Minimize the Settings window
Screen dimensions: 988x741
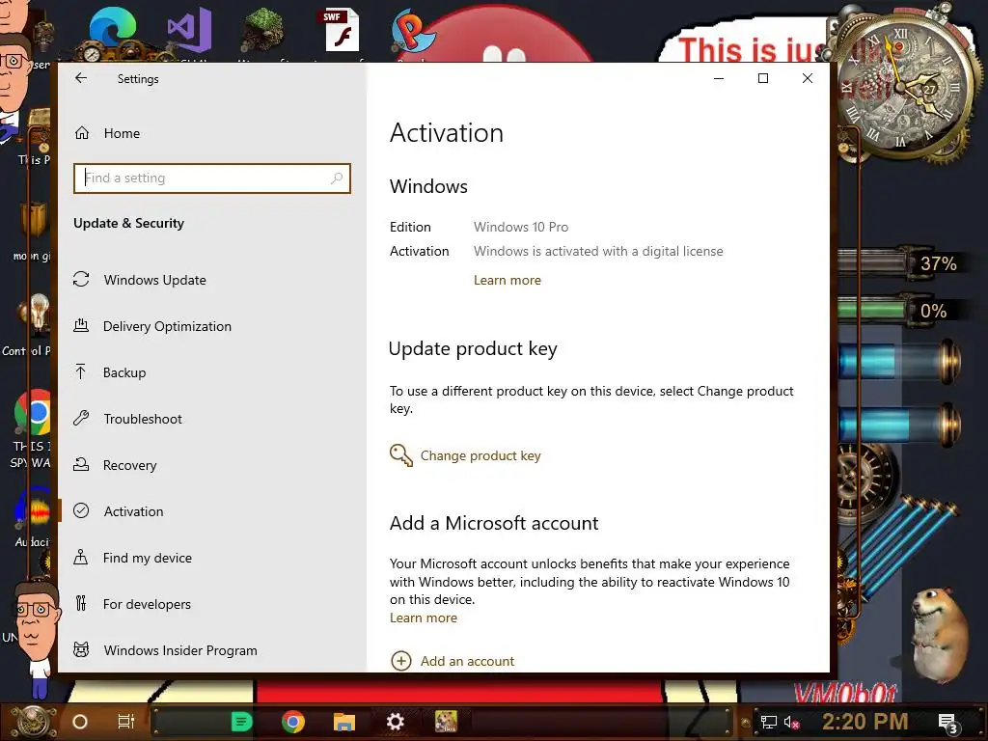click(719, 78)
